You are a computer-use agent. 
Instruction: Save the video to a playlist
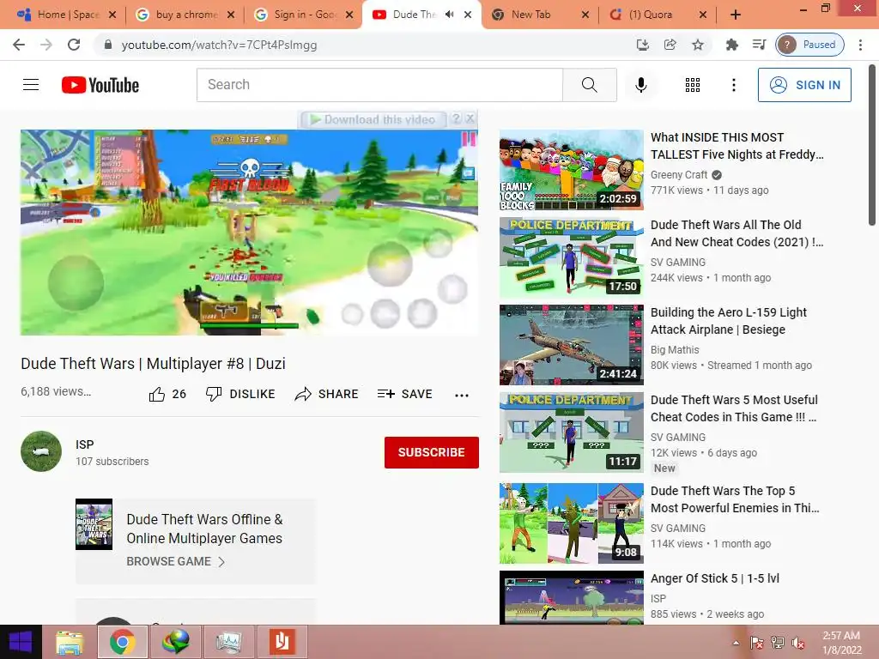coord(405,394)
